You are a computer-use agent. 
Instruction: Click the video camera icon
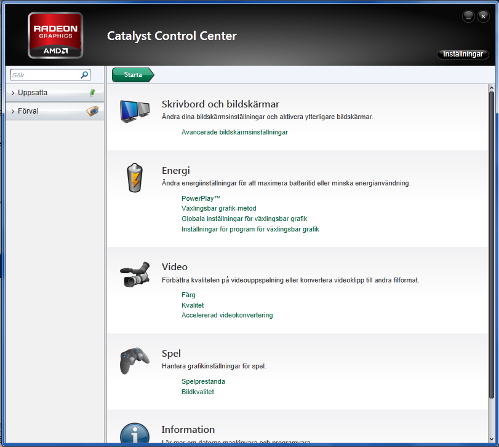[134, 274]
